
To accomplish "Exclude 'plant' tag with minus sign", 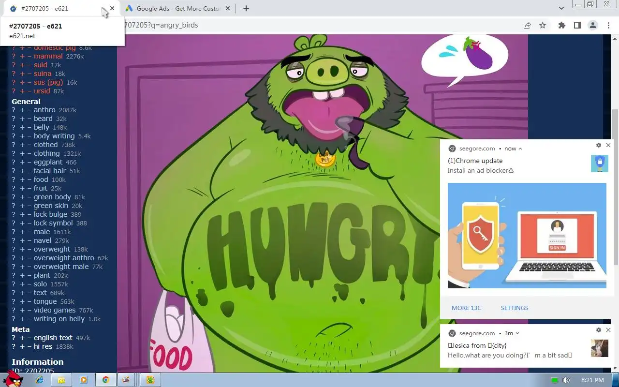I will point(29,275).
